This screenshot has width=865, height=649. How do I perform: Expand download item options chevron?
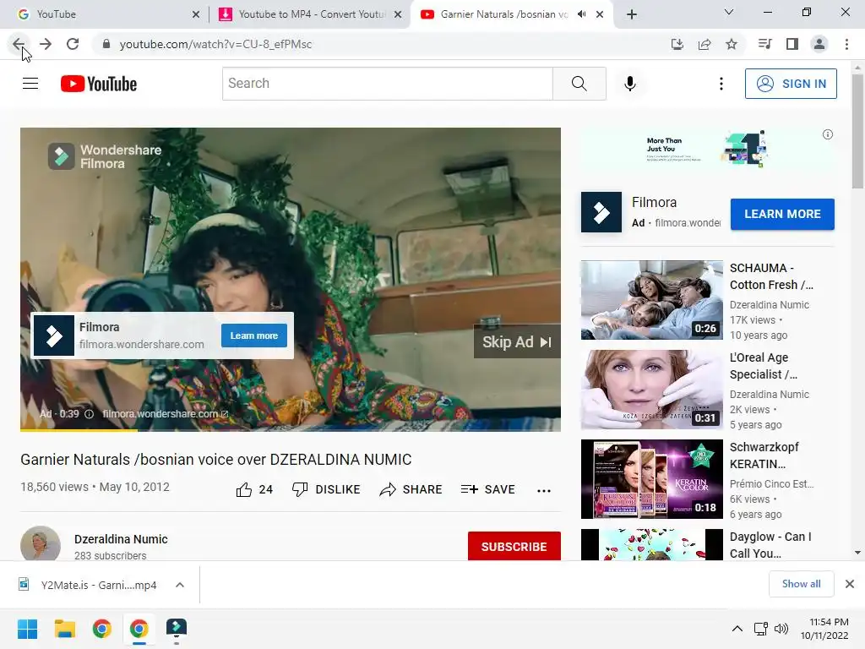pyautogui.click(x=180, y=585)
